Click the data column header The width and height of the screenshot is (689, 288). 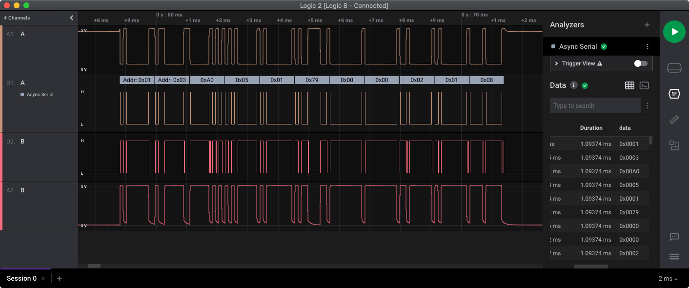click(625, 128)
